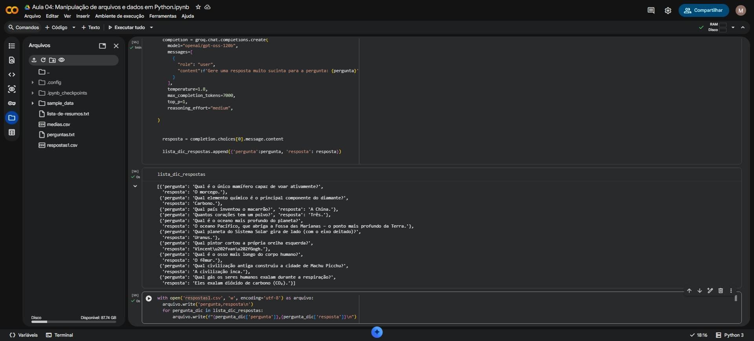Expand the .ipynb_checkpoints folder
This screenshot has width=754, height=341.
(x=33, y=93)
